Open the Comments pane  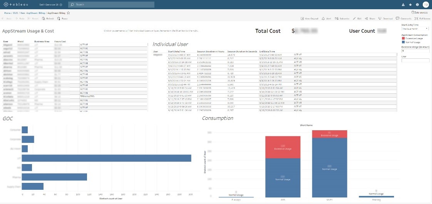(404, 19)
